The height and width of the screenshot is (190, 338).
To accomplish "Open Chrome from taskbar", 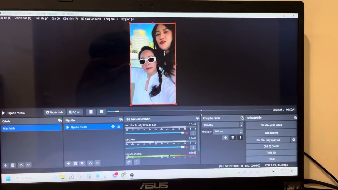I will pyautogui.click(x=123, y=175).
